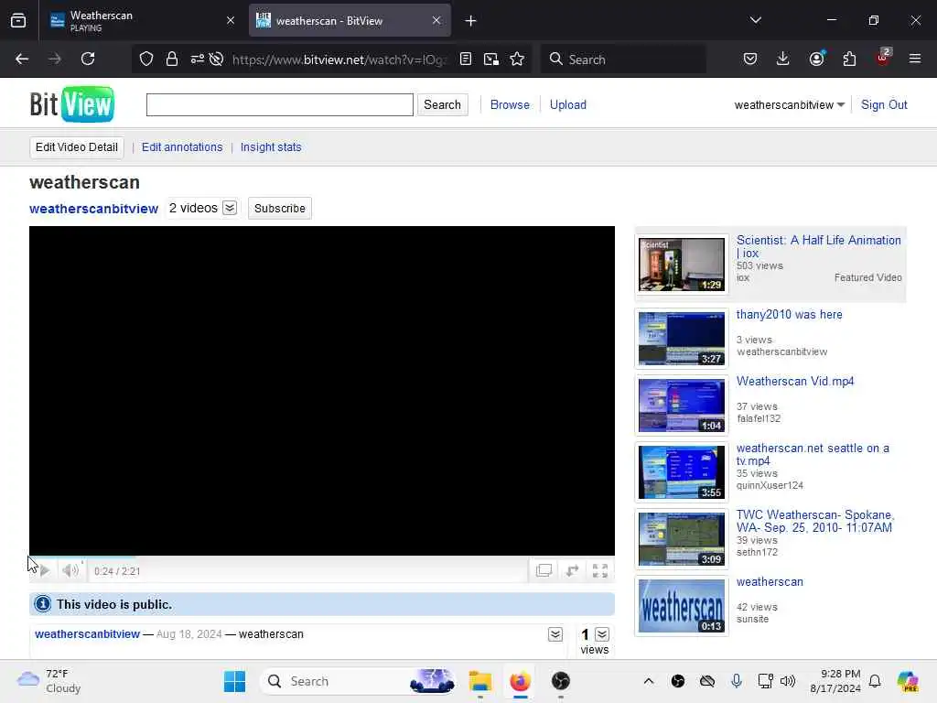The height and width of the screenshot is (703, 937).
Task: Go back to the previous page
Action: coord(22,59)
